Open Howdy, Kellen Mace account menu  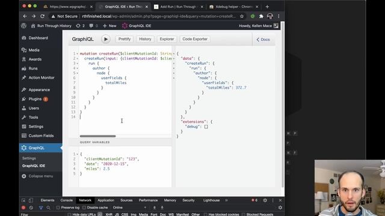(x=259, y=26)
